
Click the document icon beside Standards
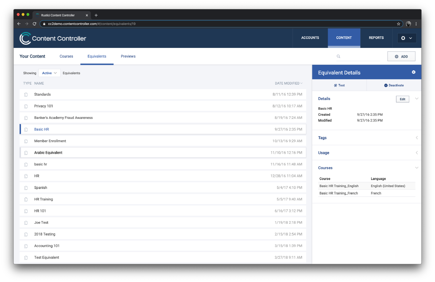coord(26,95)
